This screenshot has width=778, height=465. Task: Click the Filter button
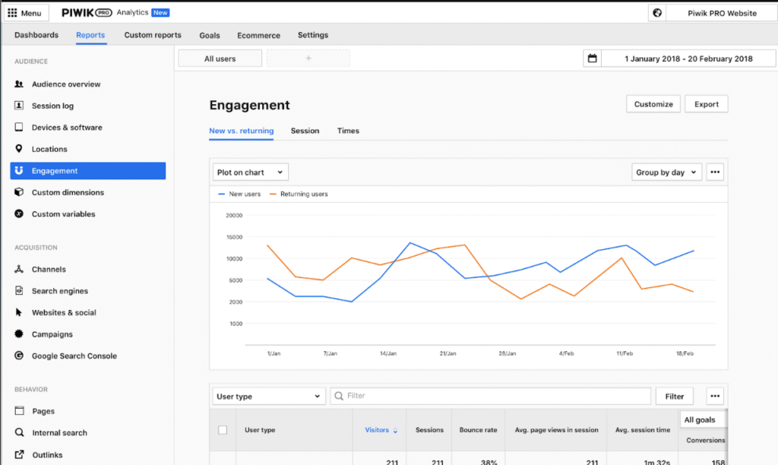pyautogui.click(x=675, y=396)
